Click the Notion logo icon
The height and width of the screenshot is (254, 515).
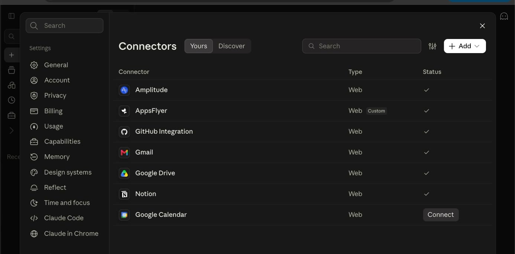tap(124, 194)
